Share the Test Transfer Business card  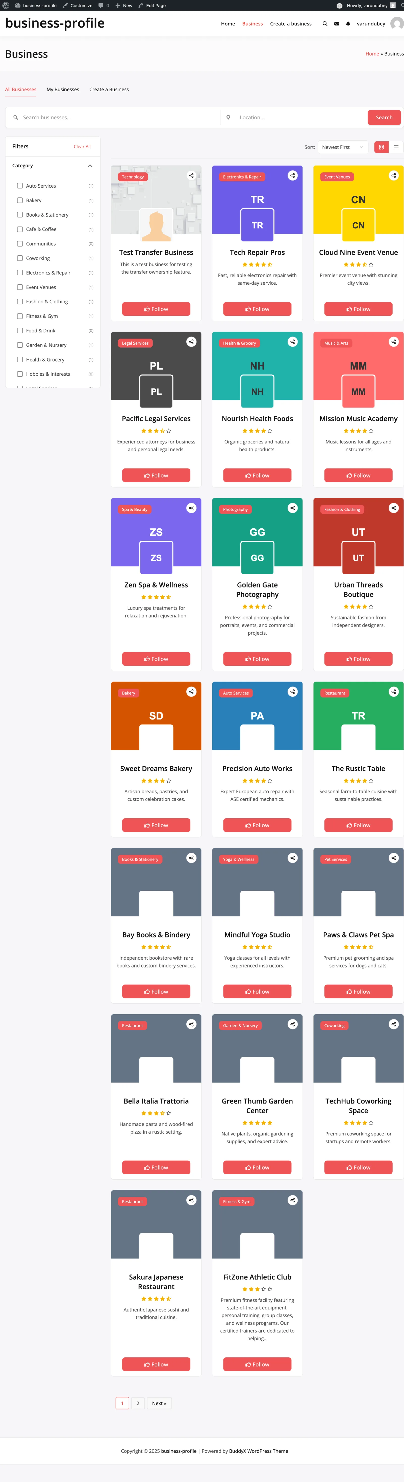tap(191, 175)
